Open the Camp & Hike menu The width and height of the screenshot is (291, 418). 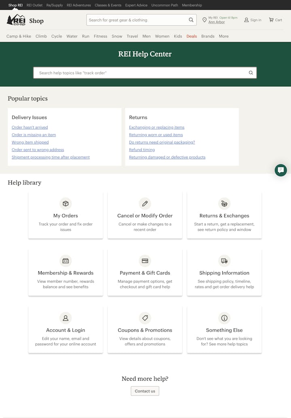pyautogui.click(x=19, y=36)
